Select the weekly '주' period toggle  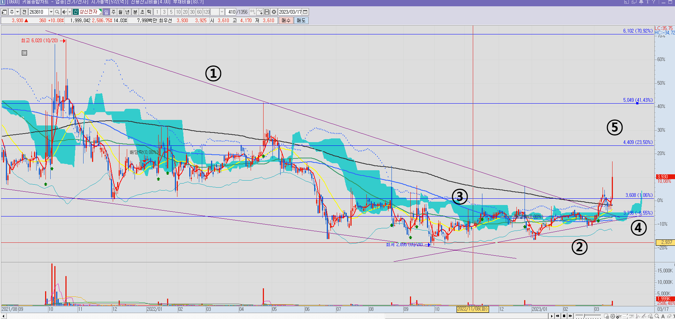[113, 12]
